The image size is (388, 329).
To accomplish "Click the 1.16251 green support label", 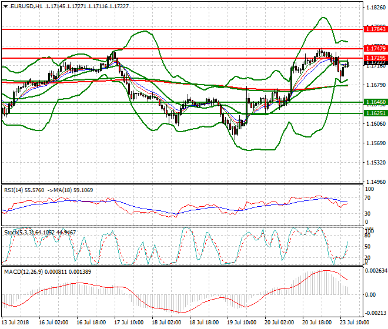I will pyautogui.click(x=376, y=113).
